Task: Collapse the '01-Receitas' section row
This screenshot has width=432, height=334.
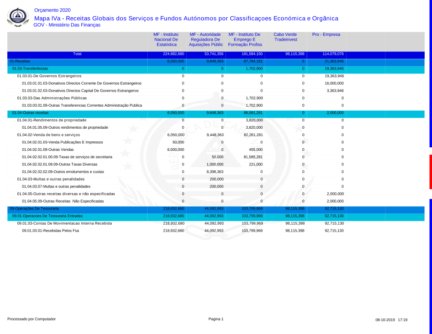Action: (x=20, y=61)
